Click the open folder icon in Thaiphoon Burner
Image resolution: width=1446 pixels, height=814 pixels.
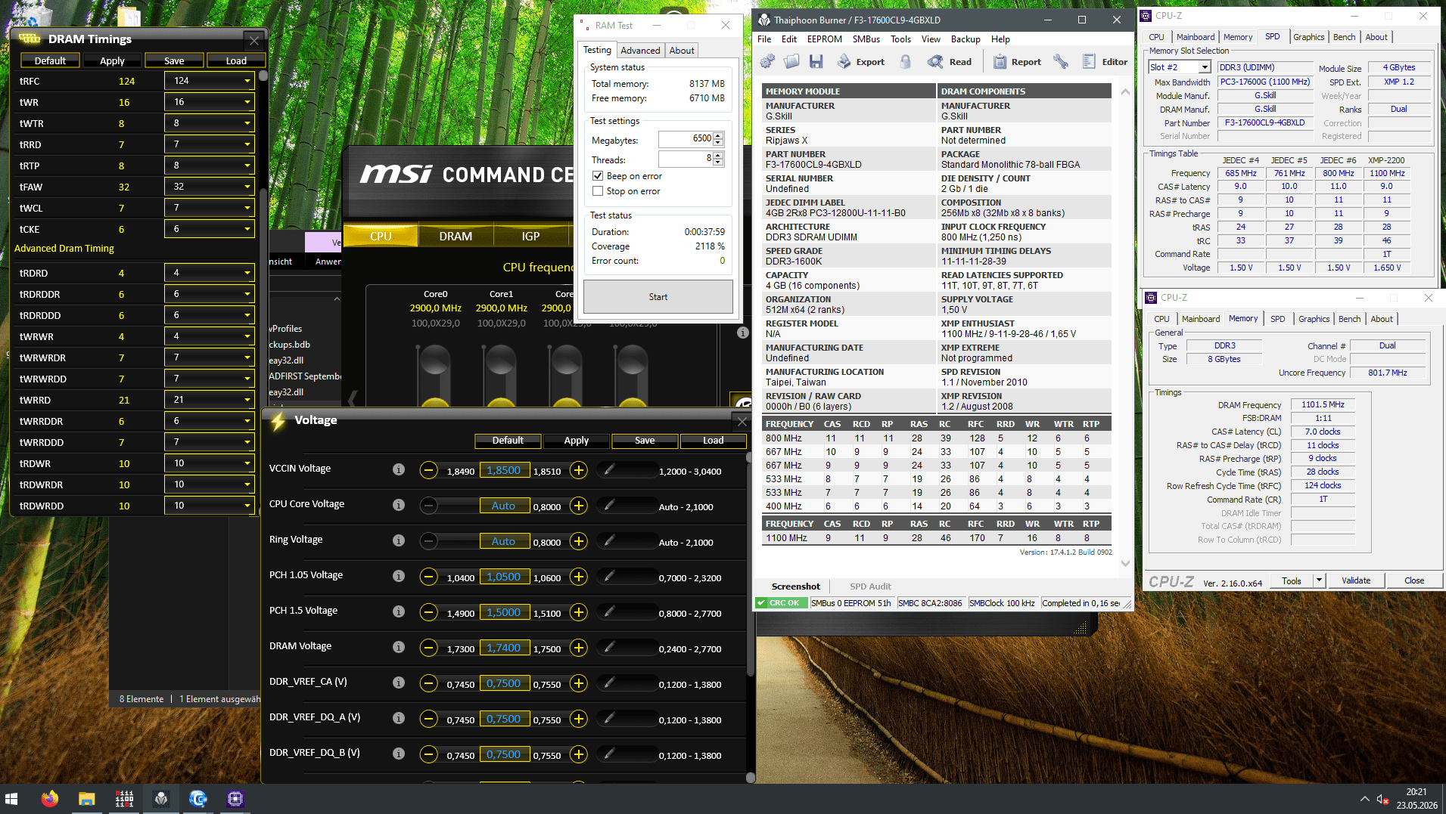(791, 61)
